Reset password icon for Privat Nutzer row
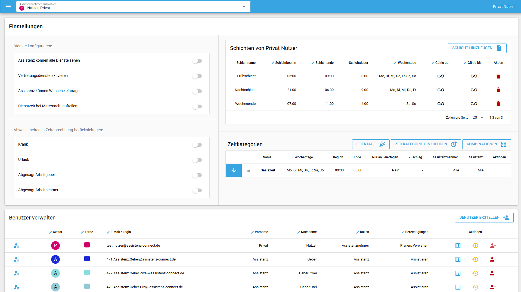Viewport: 521px width, 292px height. 475,246
